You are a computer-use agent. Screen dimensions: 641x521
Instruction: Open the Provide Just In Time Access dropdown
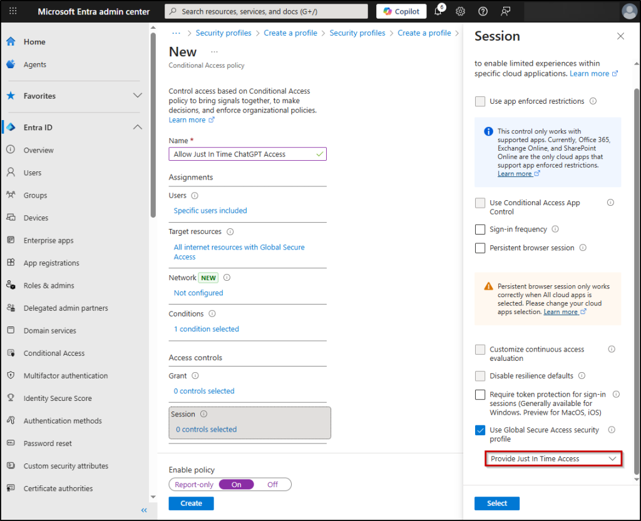[x=553, y=459]
